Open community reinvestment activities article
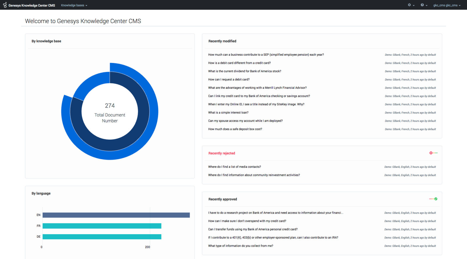467x259 pixels. (x=254, y=175)
